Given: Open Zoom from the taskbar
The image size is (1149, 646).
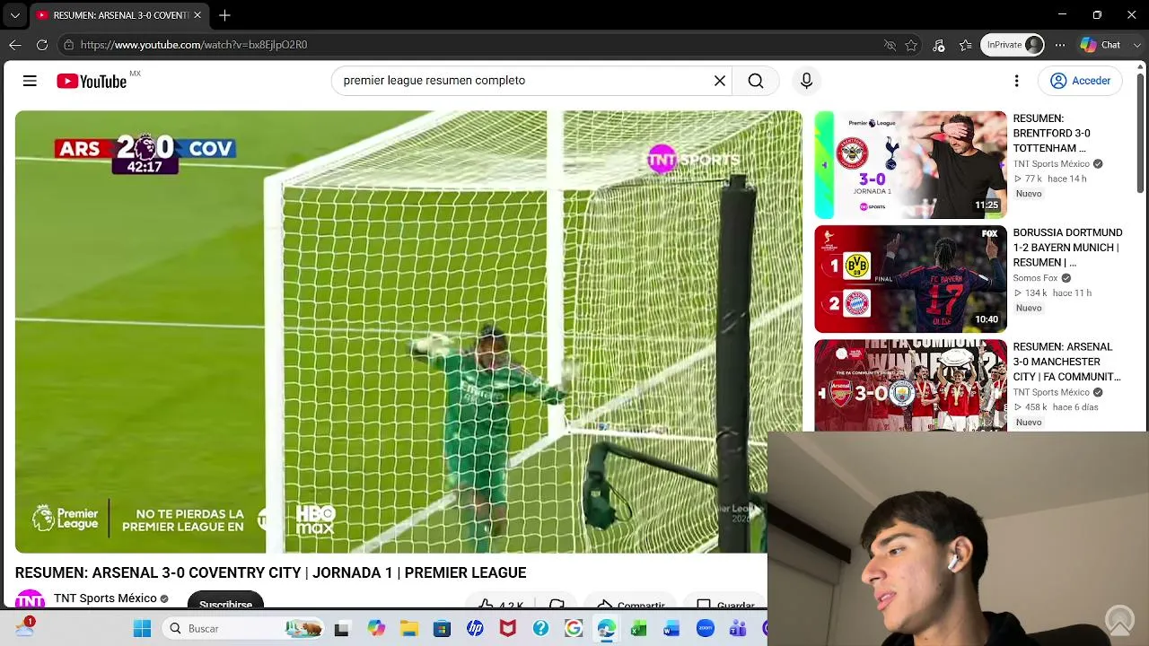Looking at the screenshot, I should click(x=705, y=629).
